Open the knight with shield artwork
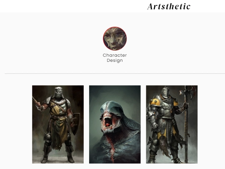 58,124
